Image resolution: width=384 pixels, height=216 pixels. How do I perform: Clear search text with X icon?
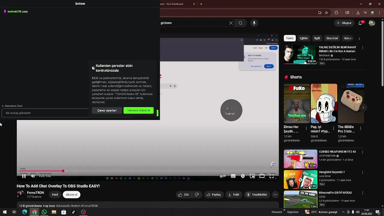pos(231,23)
